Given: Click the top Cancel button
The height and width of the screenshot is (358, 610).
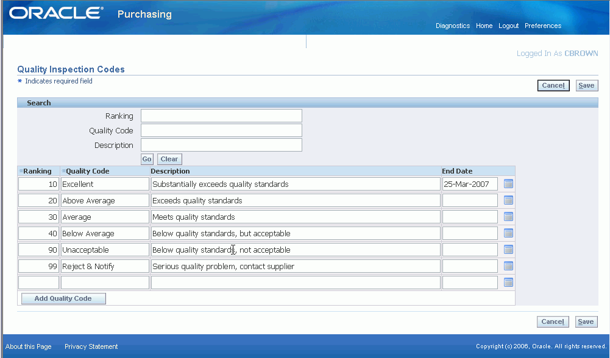Looking at the screenshot, I should 553,85.
